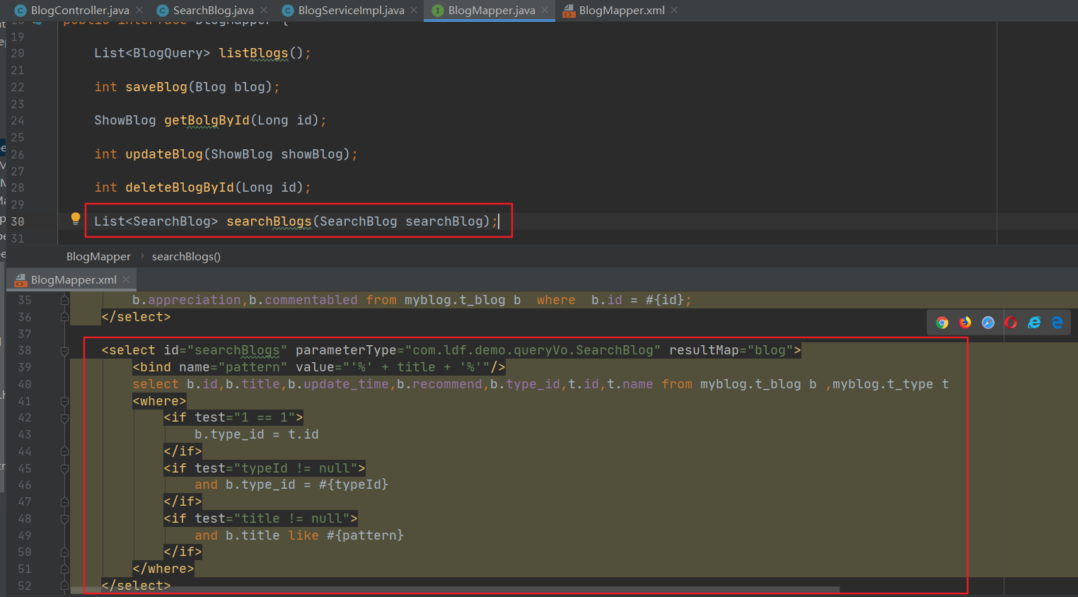Viewport: 1078px width, 597px height.
Task: Click fold end marker at line 52
Action: coord(64,586)
